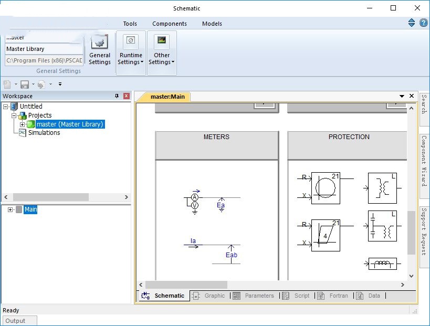This screenshot has height=326, width=430.
Task: Open the Models ribbon tab
Action: [x=212, y=24]
